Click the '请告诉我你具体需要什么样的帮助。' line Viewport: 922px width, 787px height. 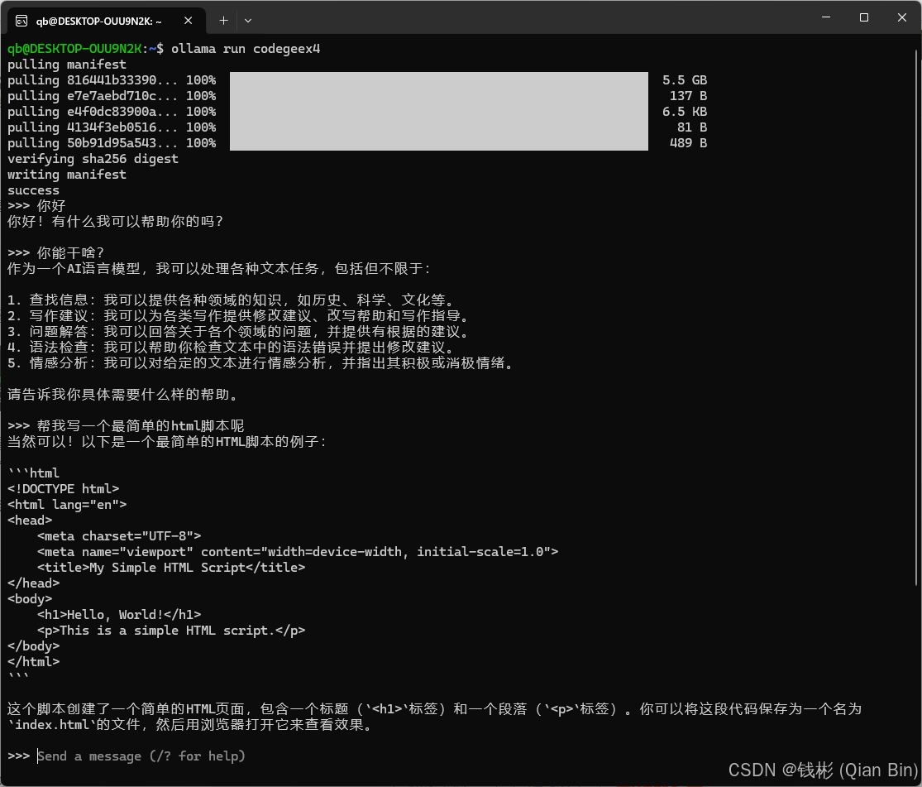click(x=123, y=395)
